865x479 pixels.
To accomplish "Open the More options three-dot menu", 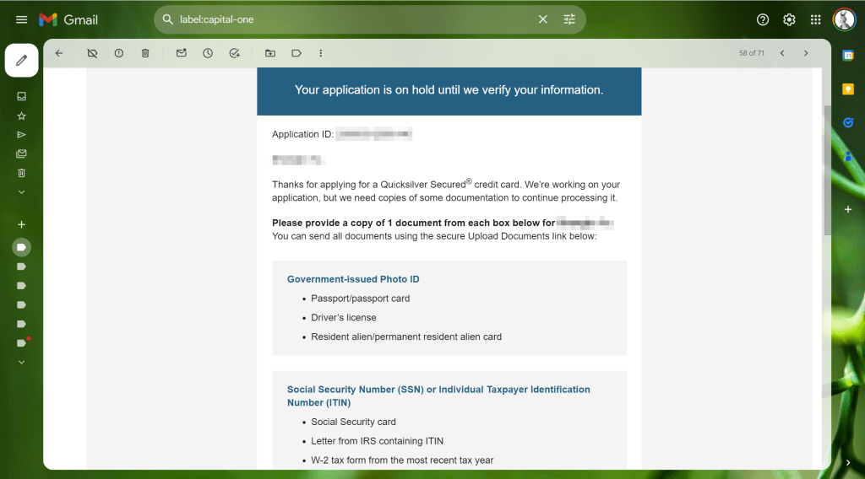I will (320, 53).
